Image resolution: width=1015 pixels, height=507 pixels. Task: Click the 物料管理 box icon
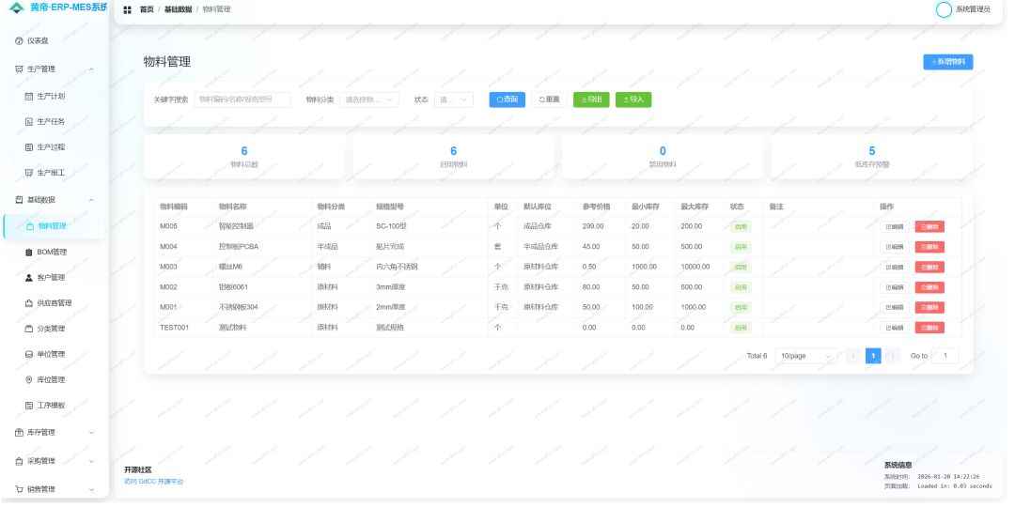point(30,226)
